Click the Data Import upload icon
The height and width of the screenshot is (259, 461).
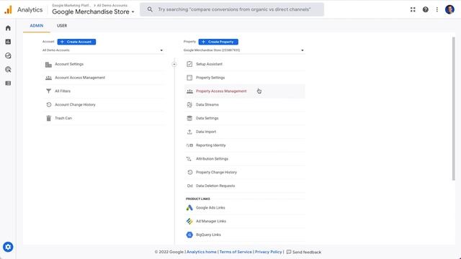[189, 132]
